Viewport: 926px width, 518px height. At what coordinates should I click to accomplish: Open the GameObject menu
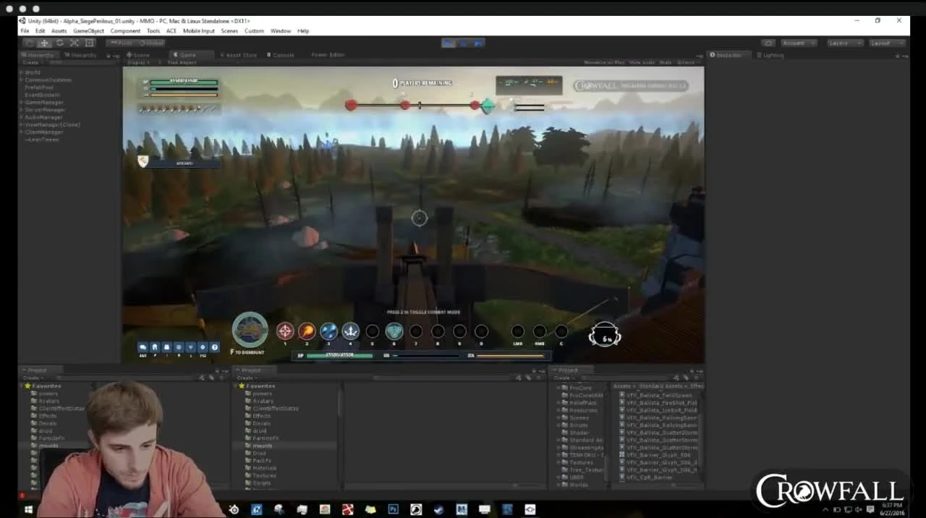88,30
